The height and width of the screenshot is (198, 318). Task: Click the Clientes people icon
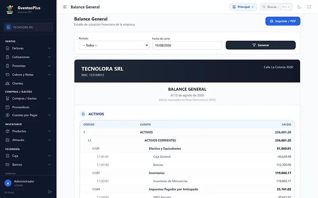pos(8,84)
